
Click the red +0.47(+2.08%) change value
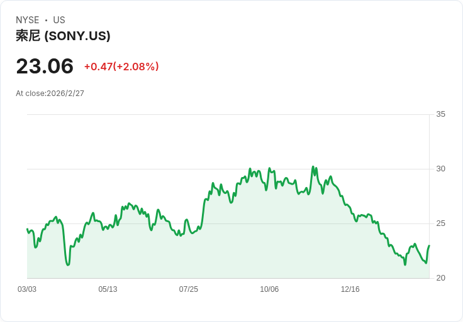click(x=121, y=67)
